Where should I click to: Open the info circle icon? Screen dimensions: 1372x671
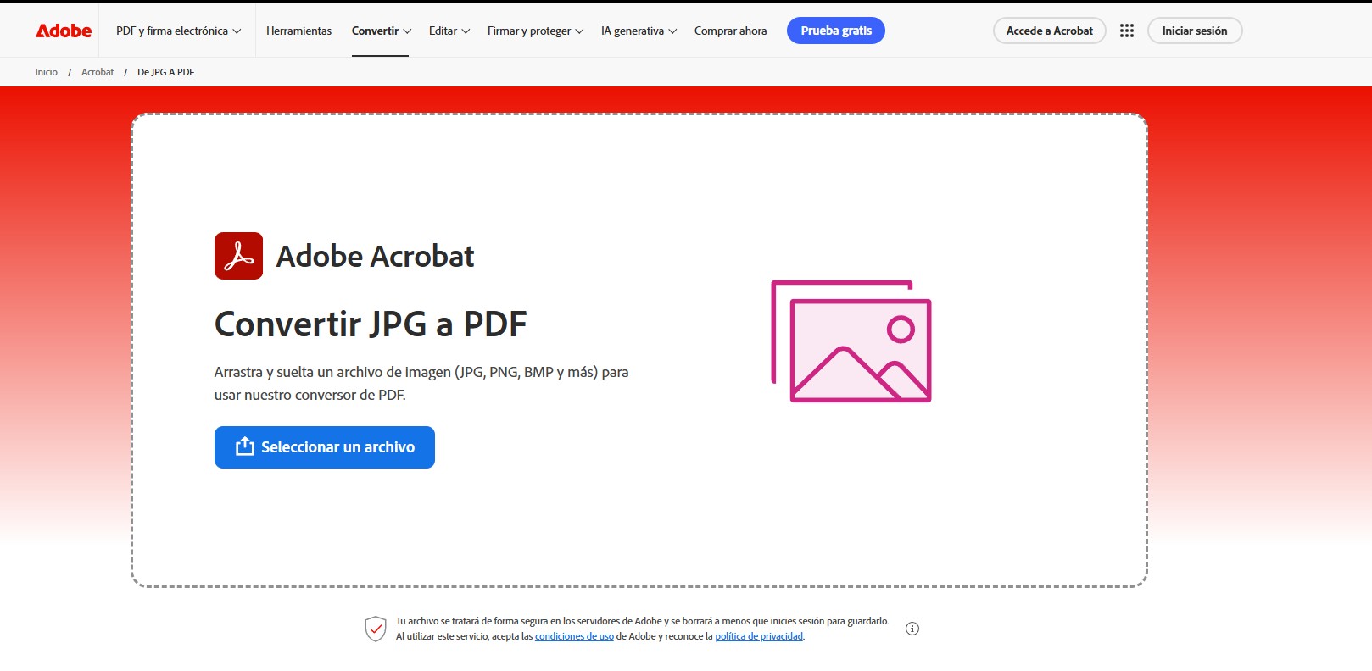pyautogui.click(x=912, y=629)
